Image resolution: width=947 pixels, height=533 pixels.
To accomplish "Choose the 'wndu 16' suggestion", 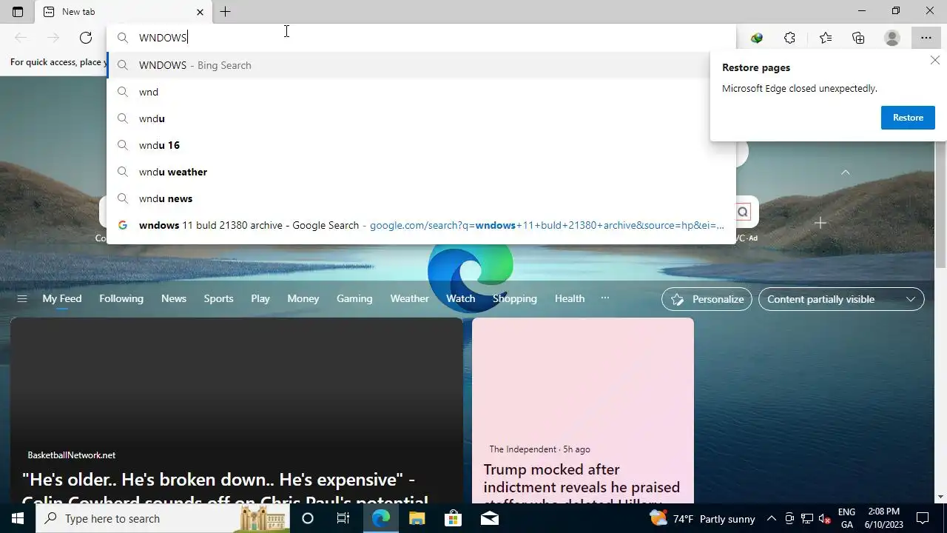I will pyautogui.click(x=422, y=145).
